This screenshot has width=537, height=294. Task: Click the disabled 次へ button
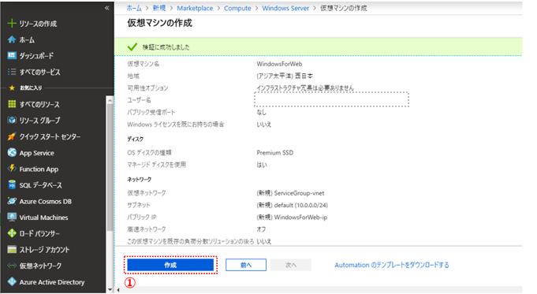point(291,265)
